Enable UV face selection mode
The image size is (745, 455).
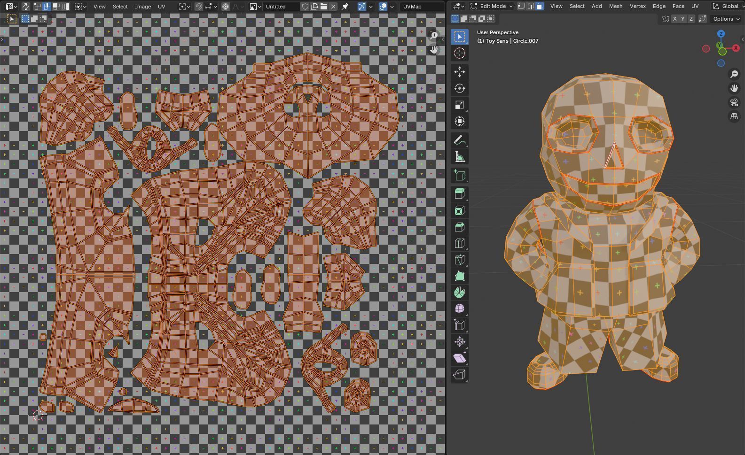[56, 7]
